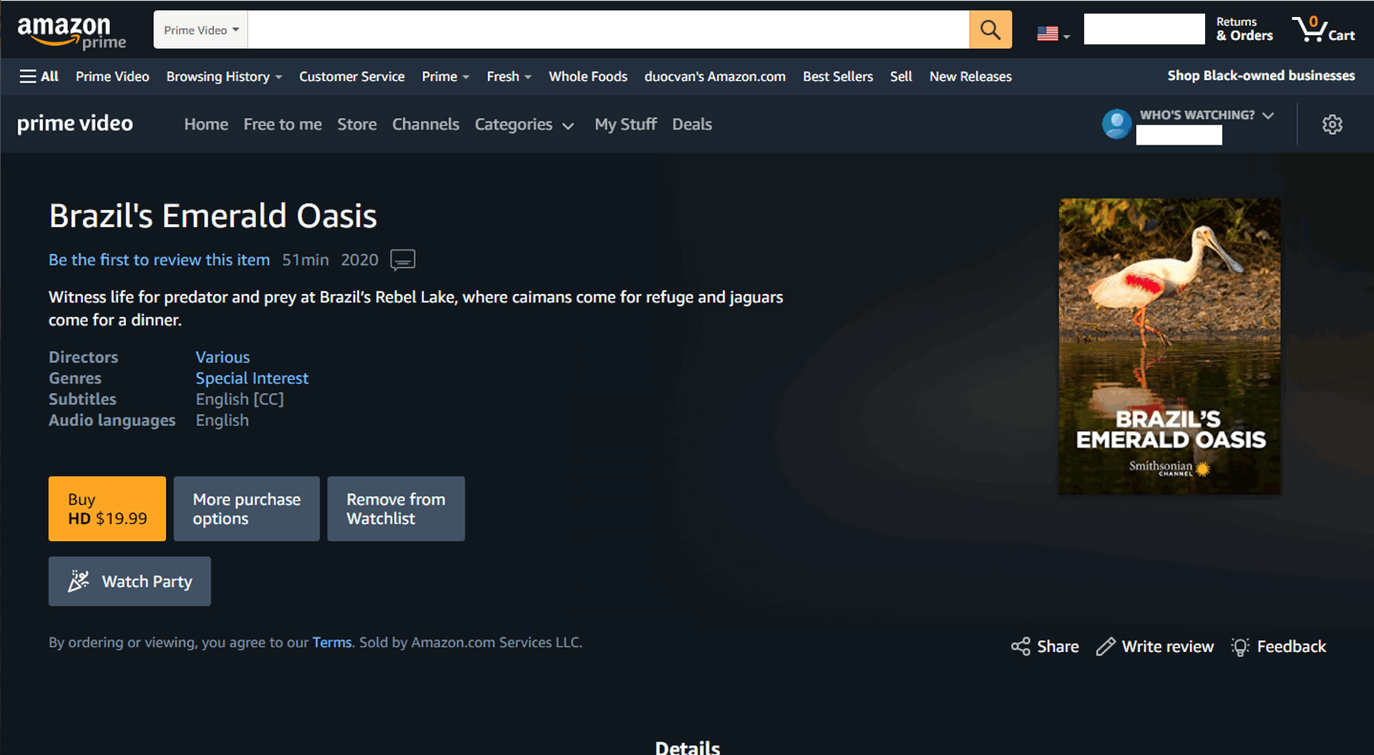Click the Feedback button
The image size is (1374, 755).
tap(1278, 647)
